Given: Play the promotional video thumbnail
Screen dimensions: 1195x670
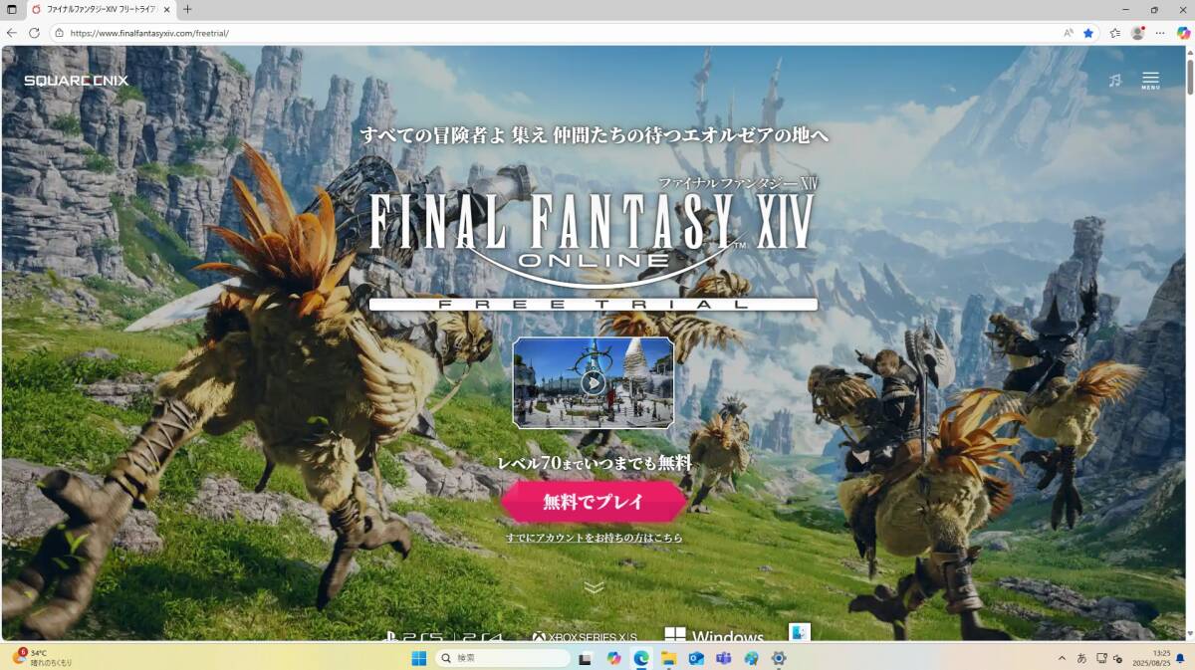Looking at the screenshot, I should [x=594, y=382].
